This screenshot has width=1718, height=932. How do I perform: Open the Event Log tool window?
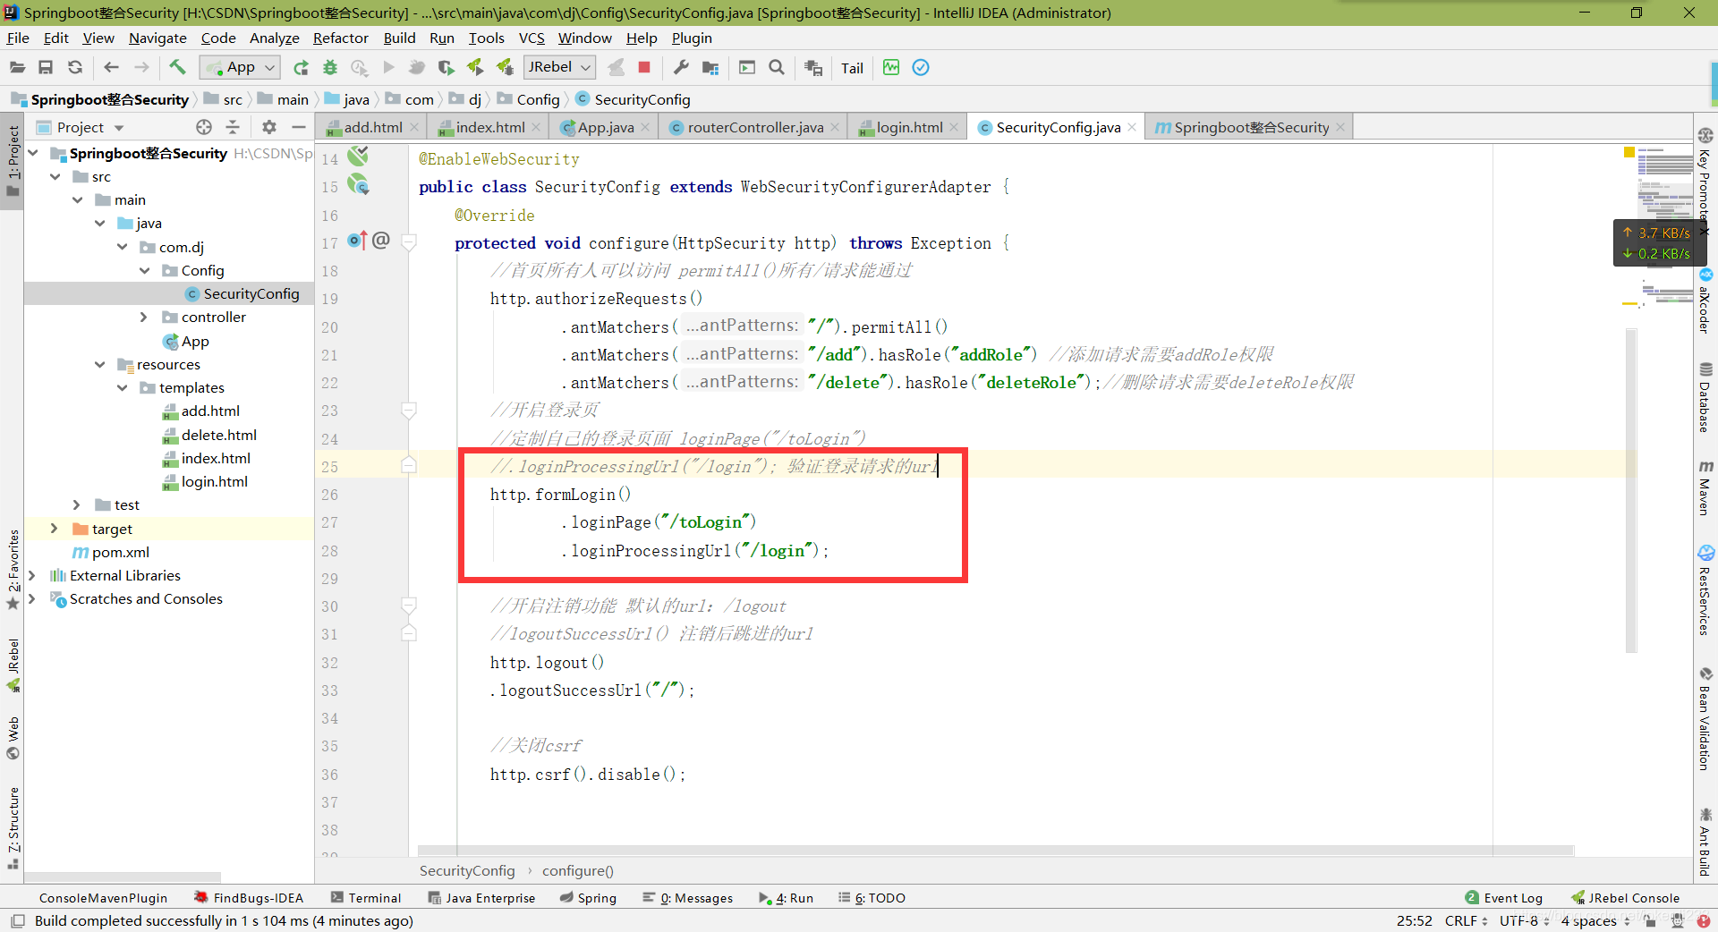pyautogui.click(x=1504, y=898)
